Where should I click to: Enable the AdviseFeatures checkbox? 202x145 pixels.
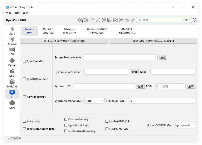(24, 97)
